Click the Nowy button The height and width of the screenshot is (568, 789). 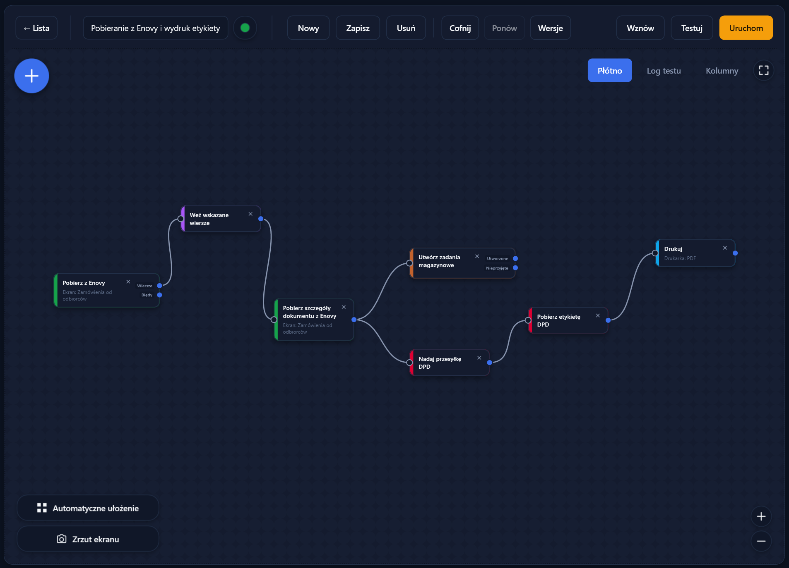(308, 28)
